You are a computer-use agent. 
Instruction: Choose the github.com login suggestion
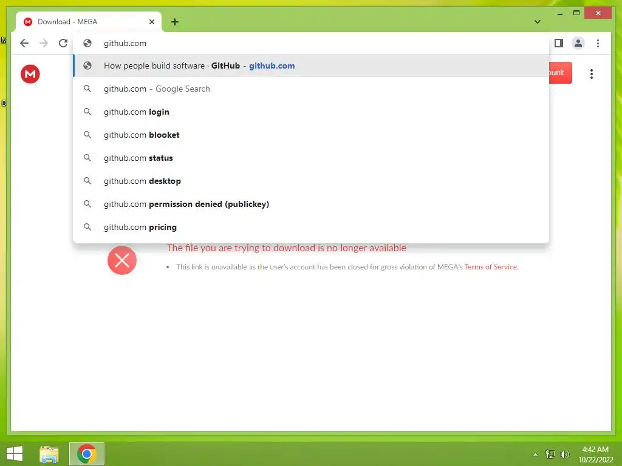(311, 112)
